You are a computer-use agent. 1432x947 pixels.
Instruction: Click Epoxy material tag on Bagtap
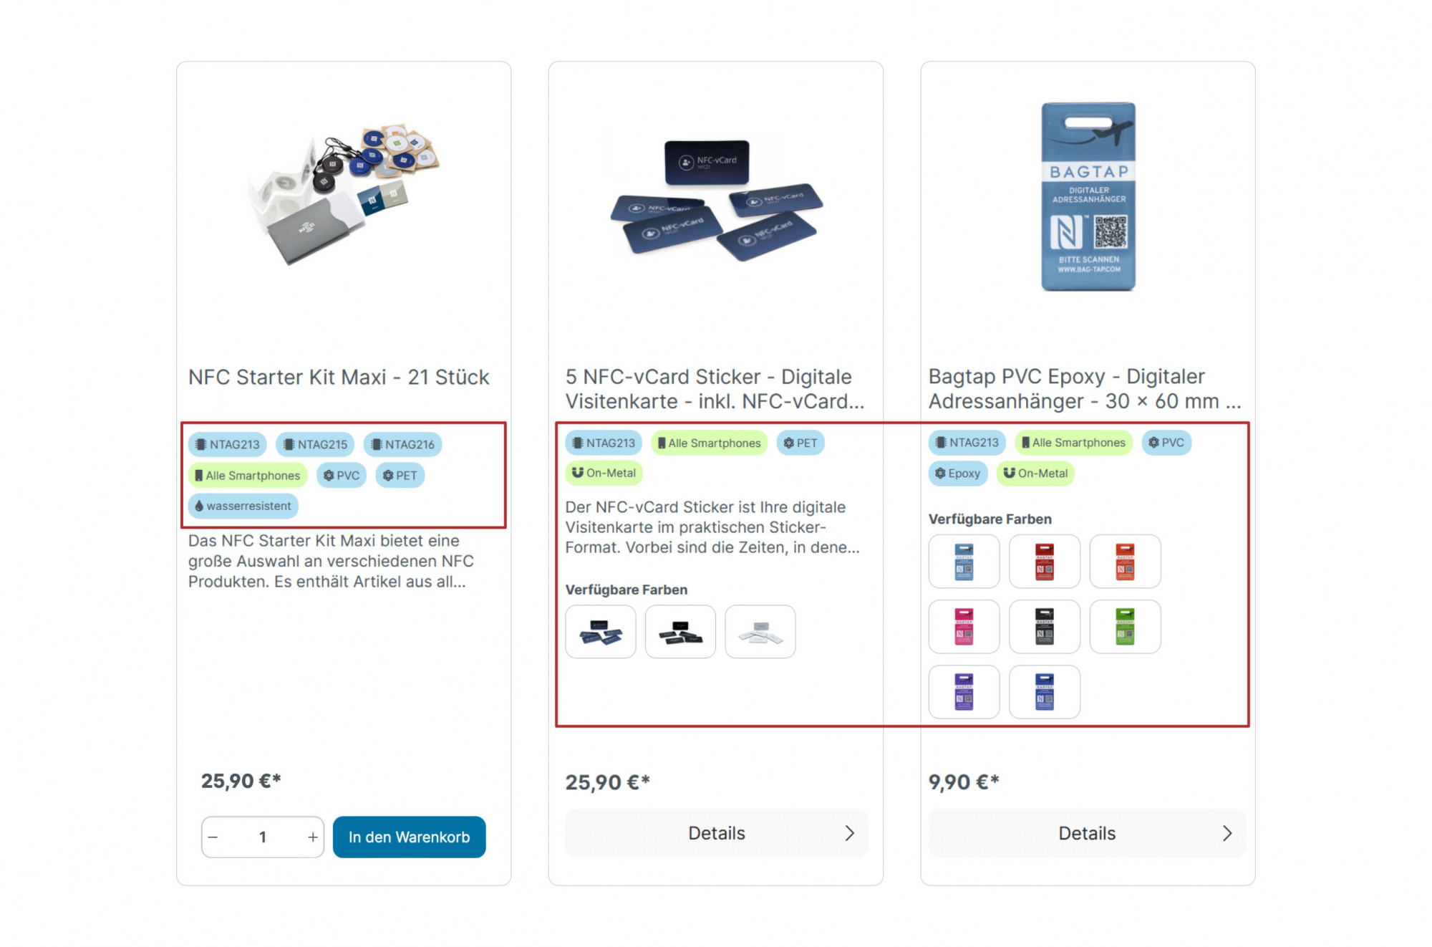tap(957, 473)
